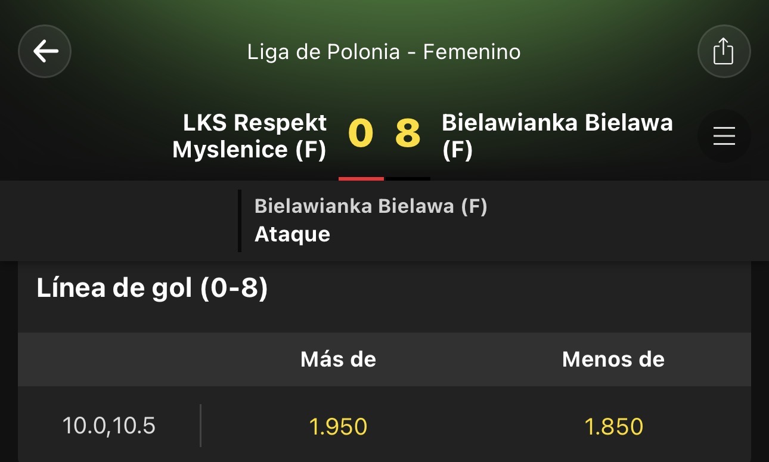This screenshot has height=462, width=769.
Task: Tap the home score 0
Action: point(361,134)
